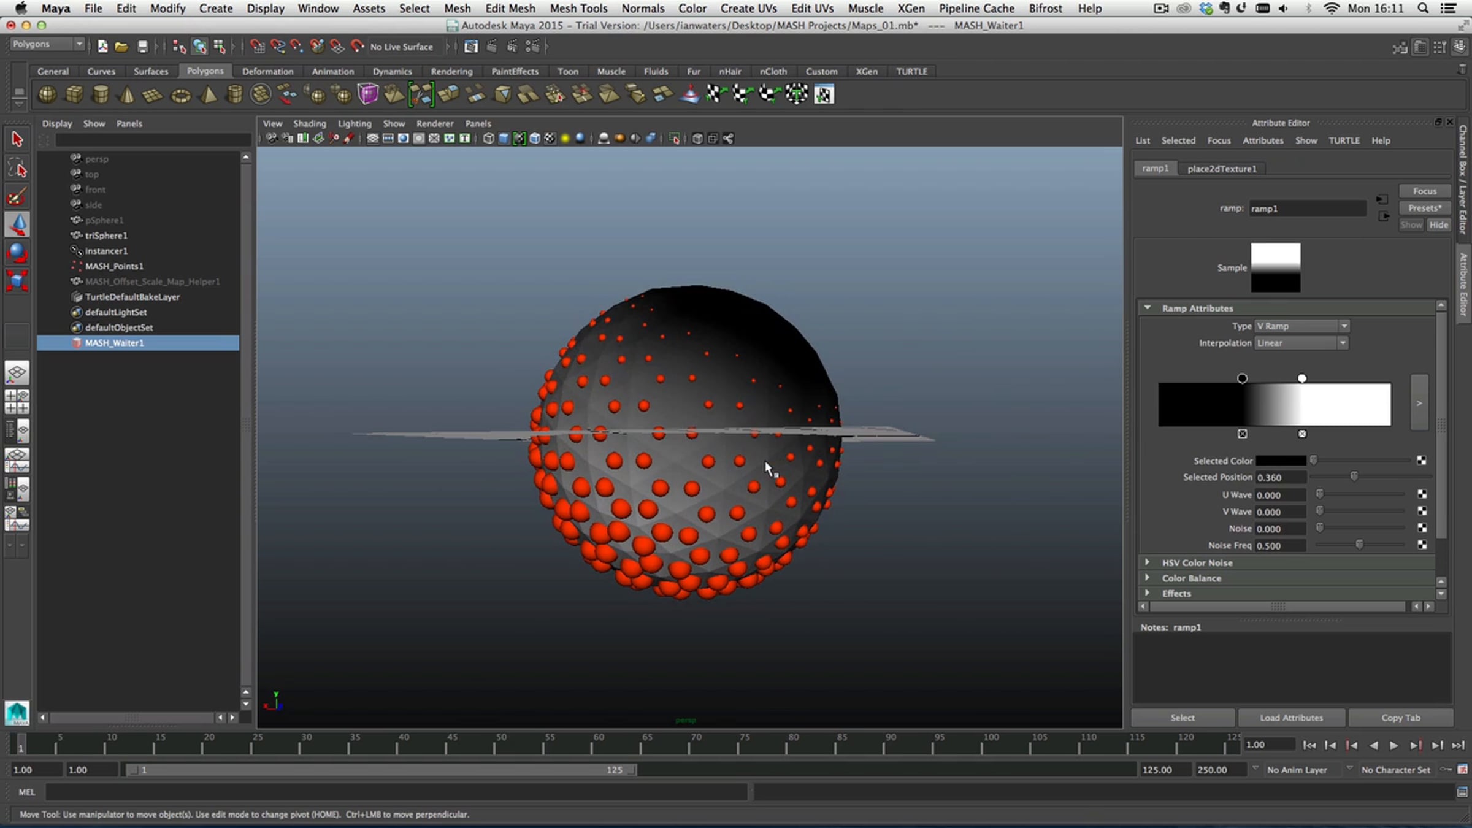Open the Create UVs menu
Image resolution: width=1472 pixels, height=828 pixels.
pyautogui.click(x=748, y=9)
